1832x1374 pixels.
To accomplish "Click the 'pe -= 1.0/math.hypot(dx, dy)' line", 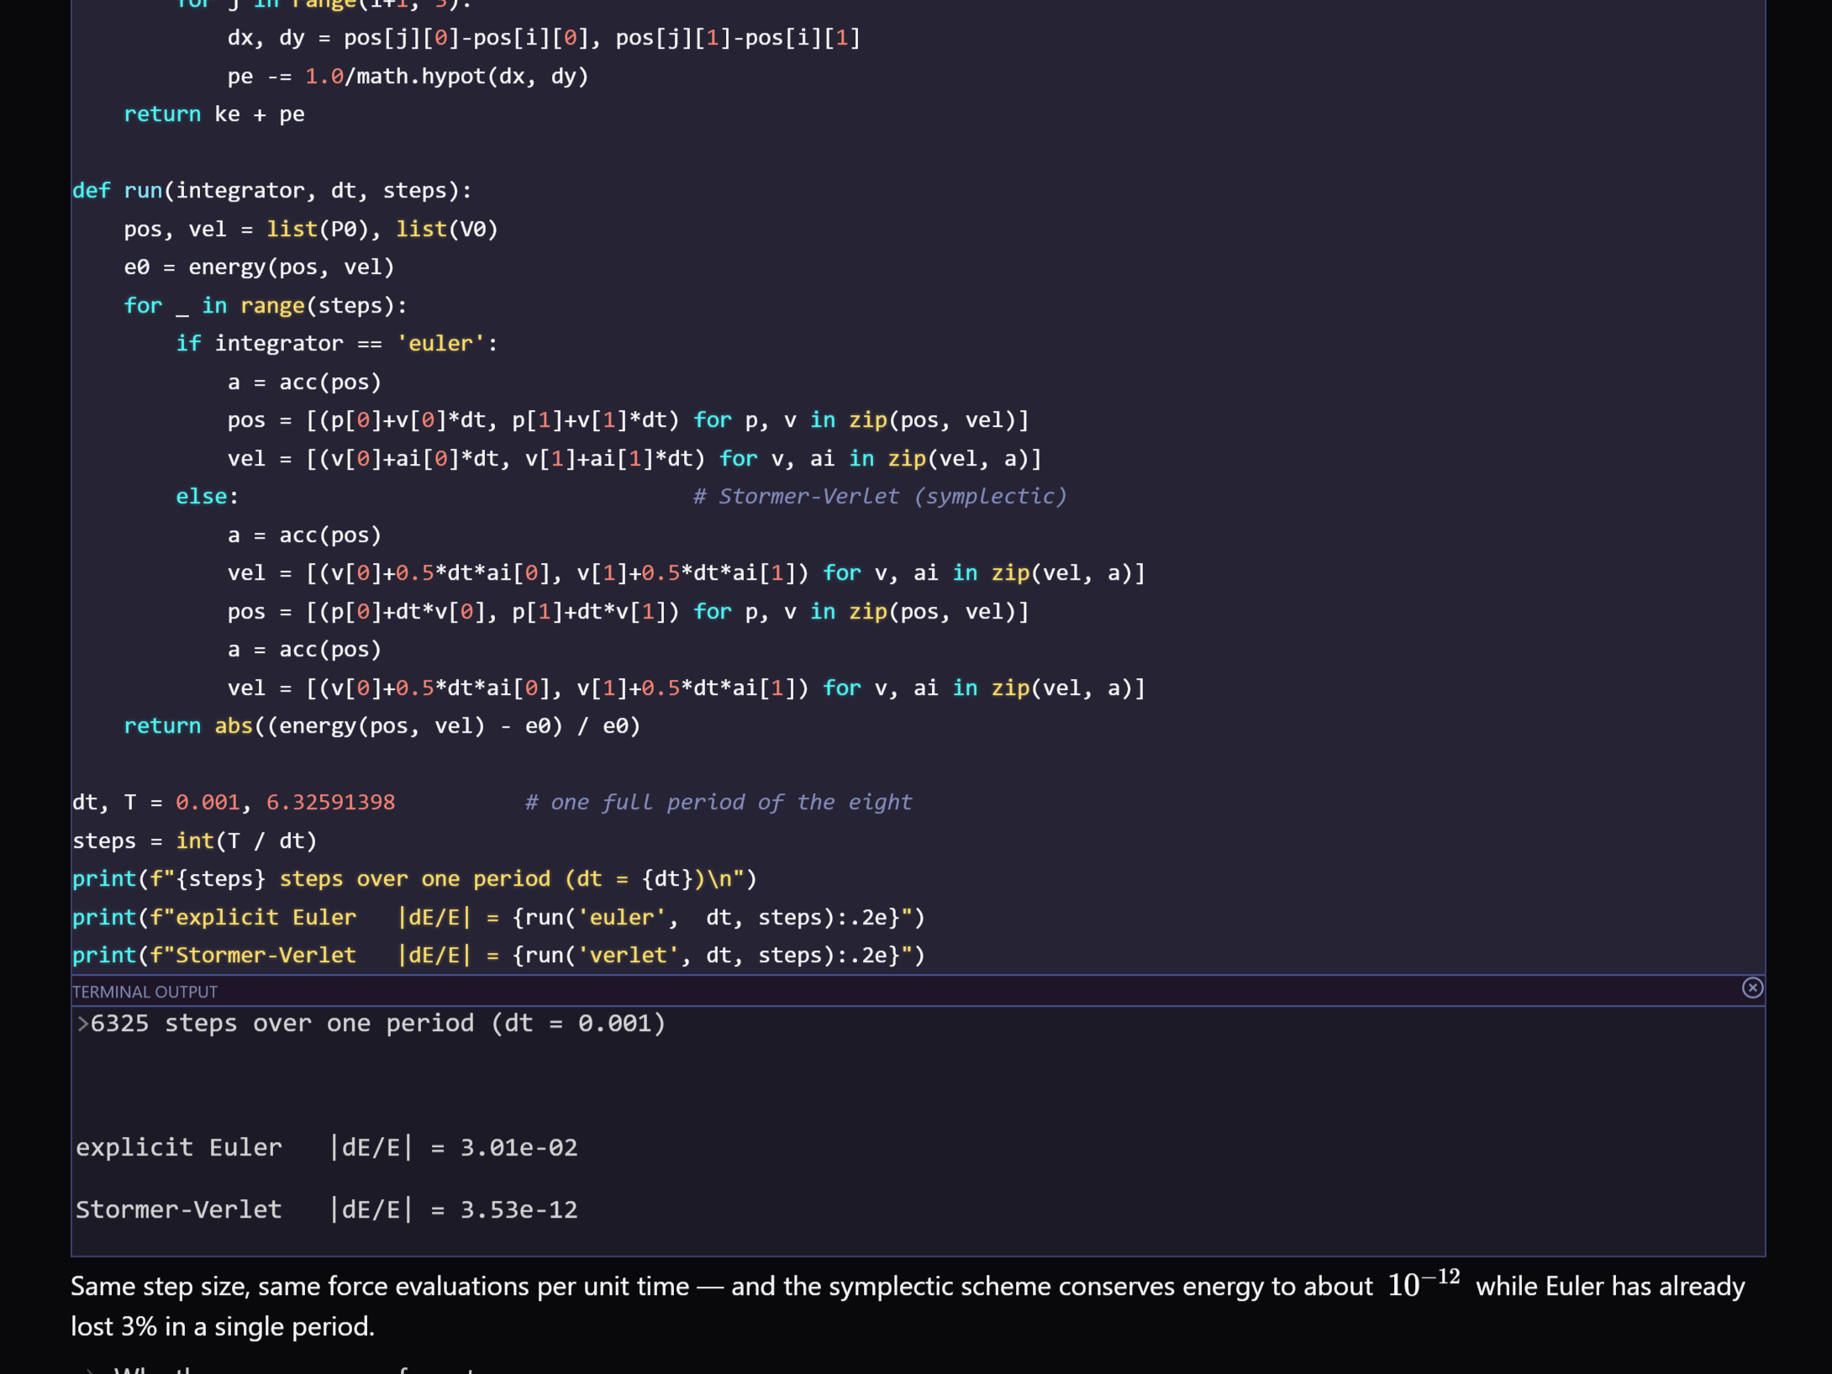I will click(408, 76).
